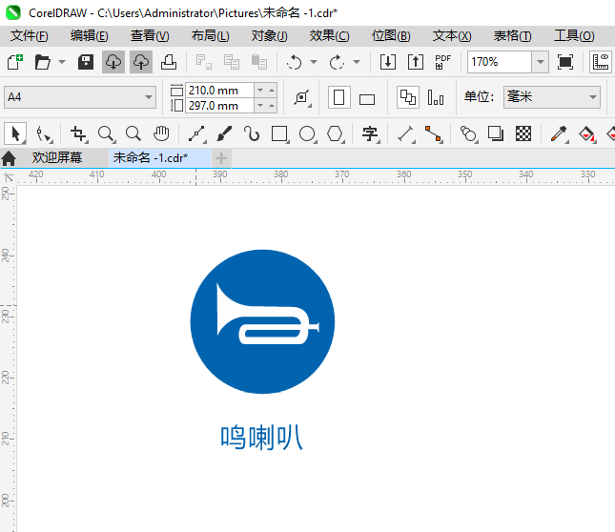The image size is (615, 532).
Task: Select the Shape node editing tool
Action: point(44,134)
